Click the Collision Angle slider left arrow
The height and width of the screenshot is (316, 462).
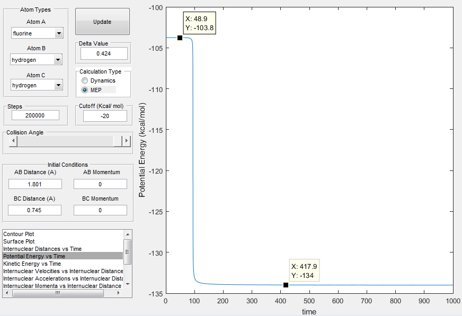pyautogui.click(x=13, y=141)
